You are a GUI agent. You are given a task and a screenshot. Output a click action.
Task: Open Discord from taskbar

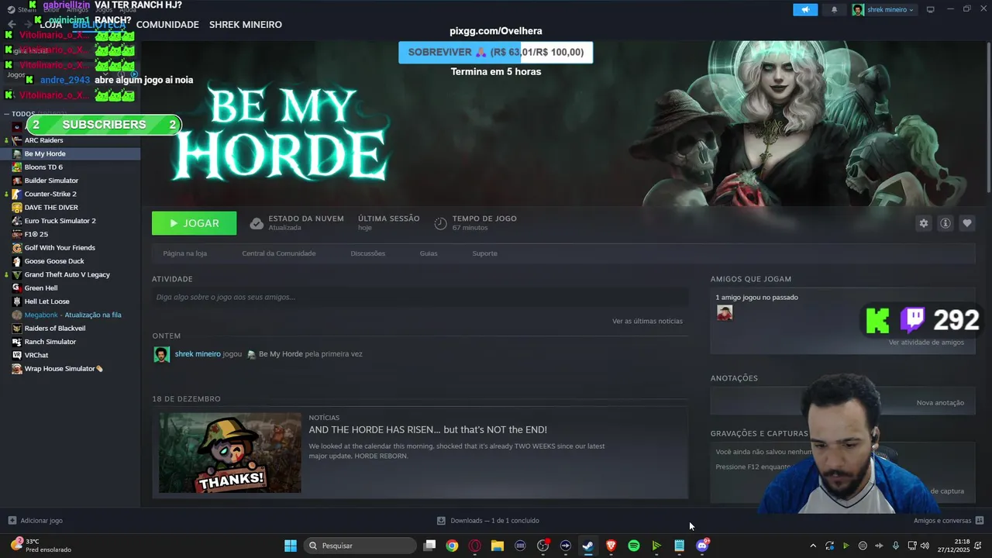click(x=701, y=546)
